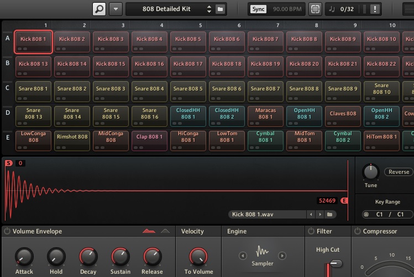
Task: Click the S start marker on the waveform
Action: coord(9,163)
